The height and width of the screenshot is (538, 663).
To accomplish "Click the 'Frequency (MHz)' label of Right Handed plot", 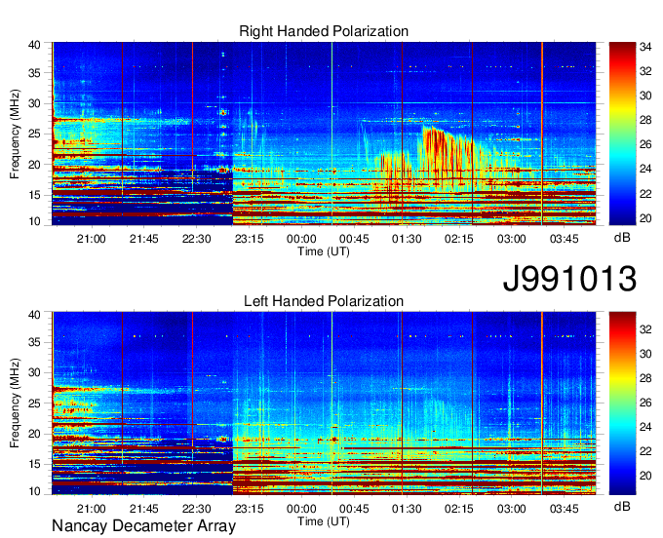I will (x=15, y=134).
